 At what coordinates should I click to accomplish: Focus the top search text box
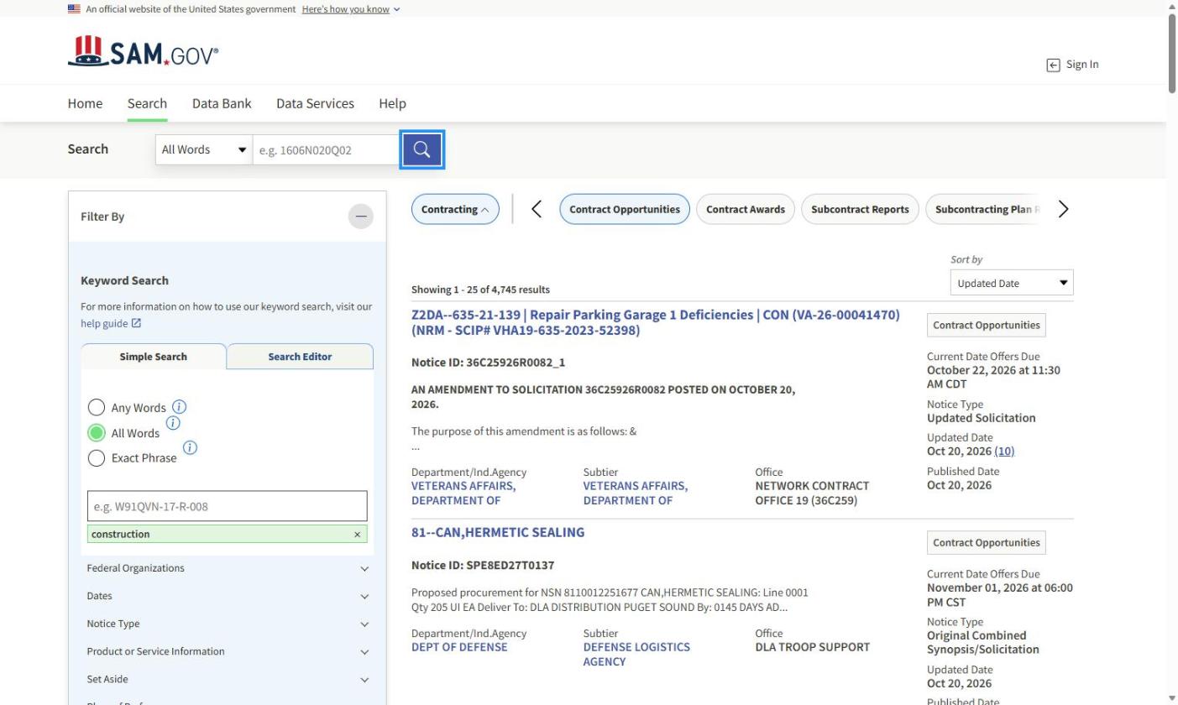(x=326, y=149)
